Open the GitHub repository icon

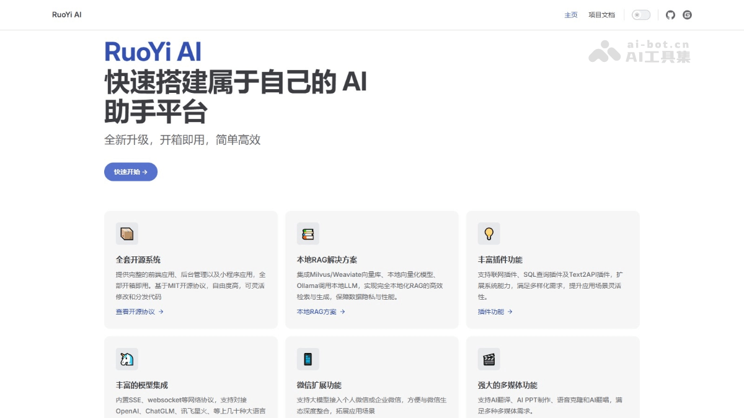point(670,14)
